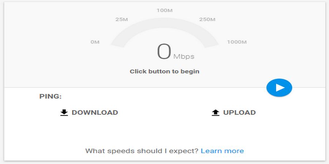
Task: Start the speed test with the play button
Action: click(x=279, y=87)
